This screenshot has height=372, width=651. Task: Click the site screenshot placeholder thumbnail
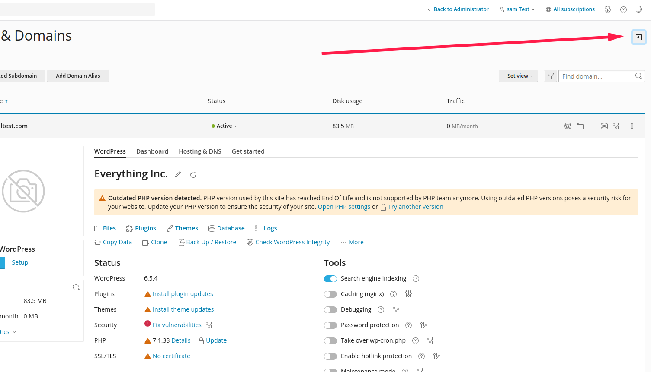23,191
